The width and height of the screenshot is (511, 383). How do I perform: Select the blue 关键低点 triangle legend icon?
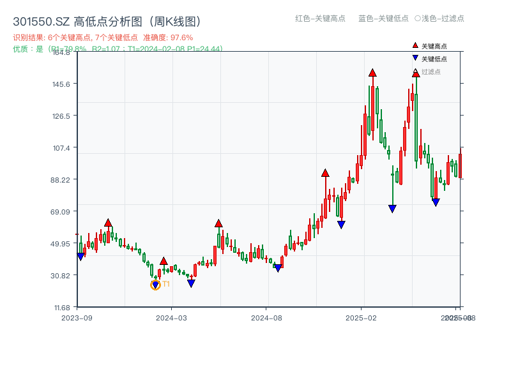click(x=415, y=59)
